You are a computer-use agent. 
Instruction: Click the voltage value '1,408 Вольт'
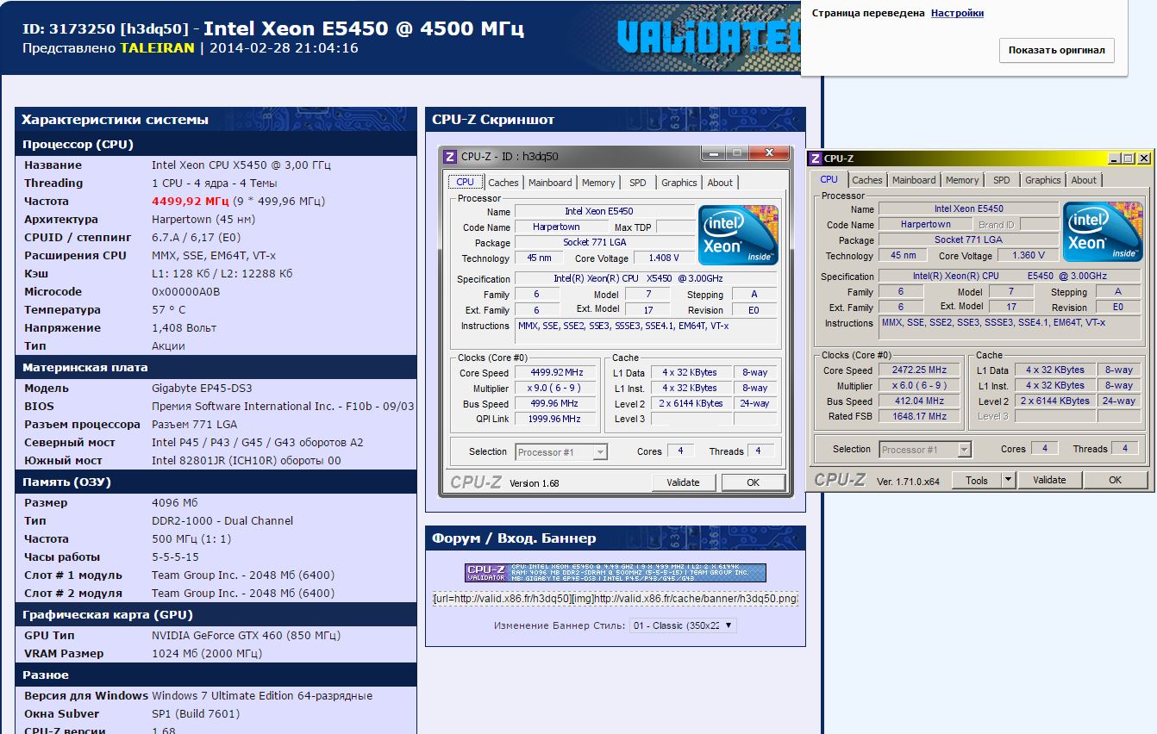coord(184,328)
